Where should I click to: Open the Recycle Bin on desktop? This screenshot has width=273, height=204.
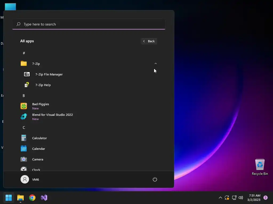260,167
